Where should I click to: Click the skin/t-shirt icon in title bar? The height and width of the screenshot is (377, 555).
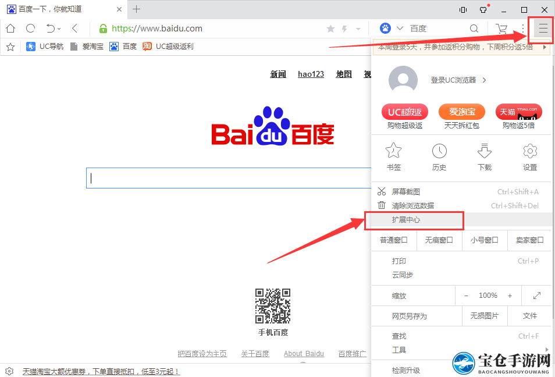[x=483, y=9]
